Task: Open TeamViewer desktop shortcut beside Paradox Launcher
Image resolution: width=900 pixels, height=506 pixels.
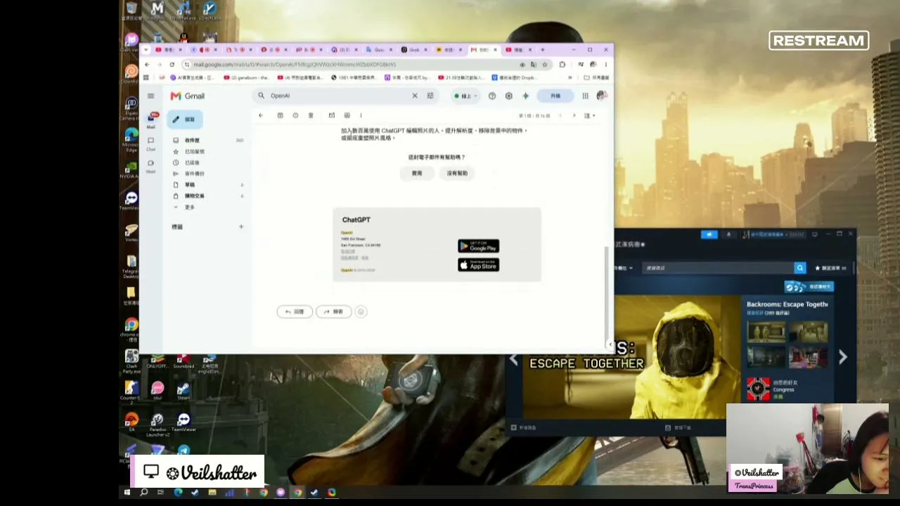Action: [184, 422]
